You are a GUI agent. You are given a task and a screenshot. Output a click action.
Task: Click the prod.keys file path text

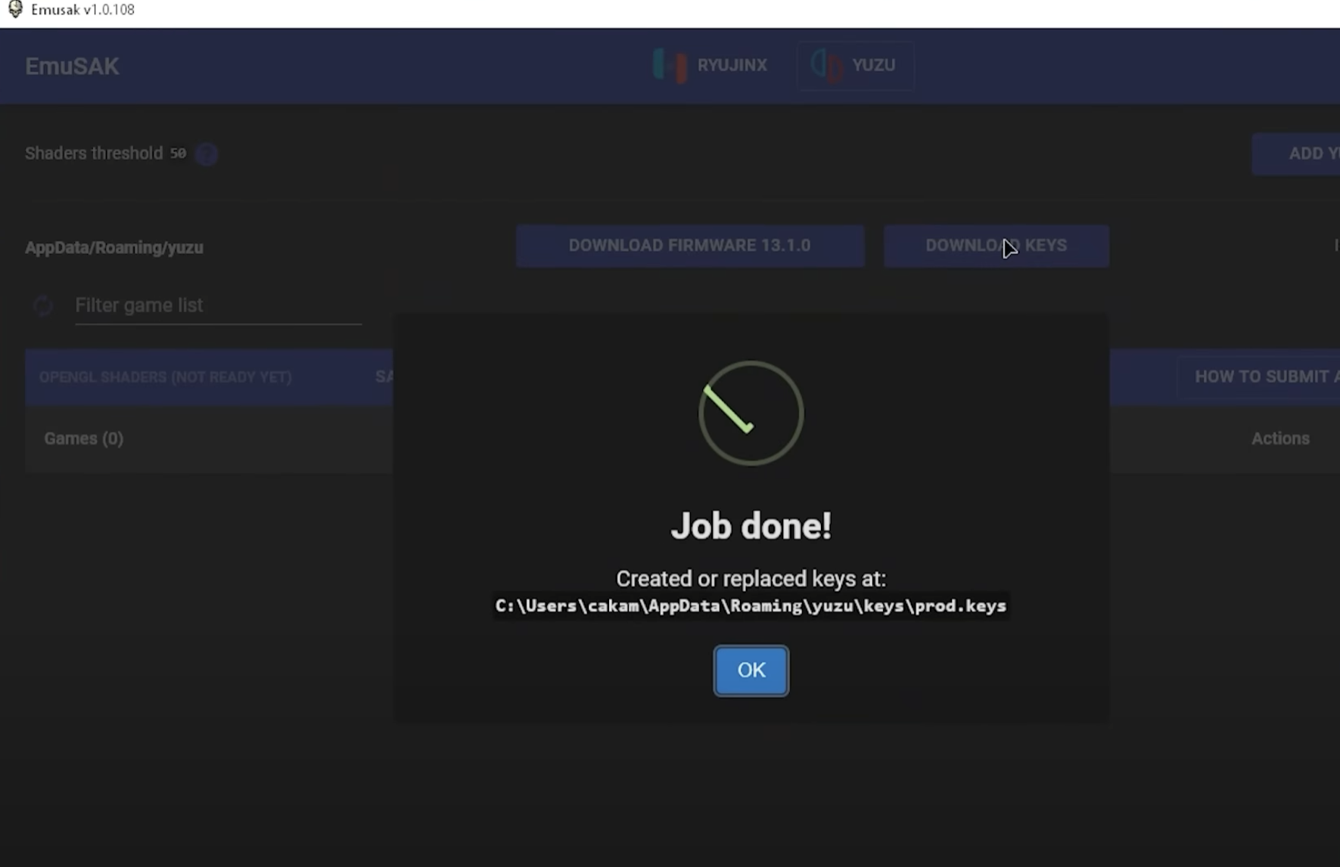pos(751,606)
